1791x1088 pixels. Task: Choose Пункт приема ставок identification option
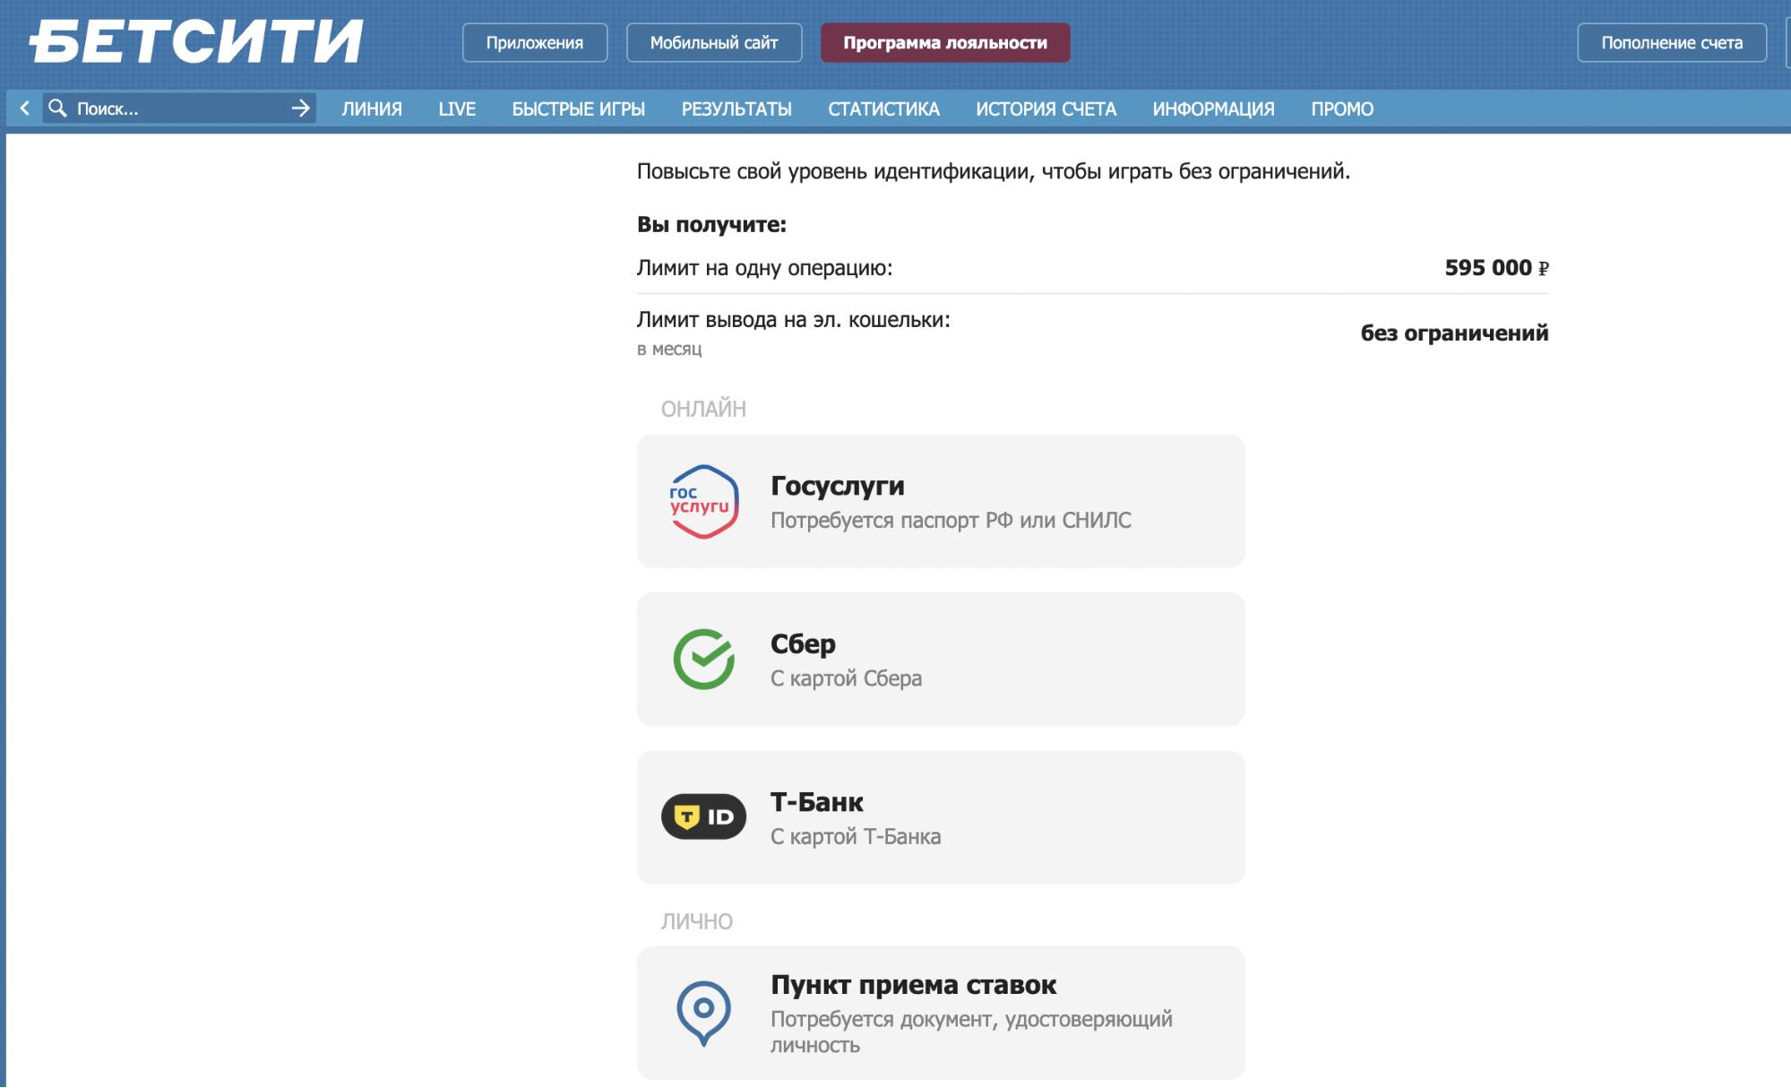(x=941, y=1013)
